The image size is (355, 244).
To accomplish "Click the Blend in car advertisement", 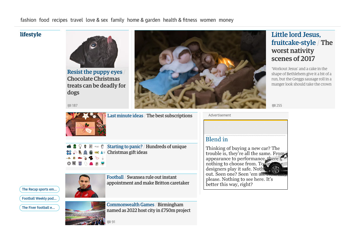I will (246, 155).
